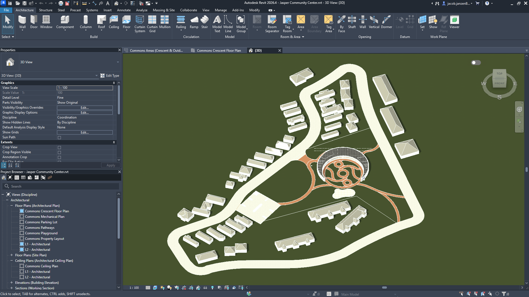Image resolution: width=529 pixels, height=297 pixels.
Task: Select the Model Text tool
Action: pos(217,24)
